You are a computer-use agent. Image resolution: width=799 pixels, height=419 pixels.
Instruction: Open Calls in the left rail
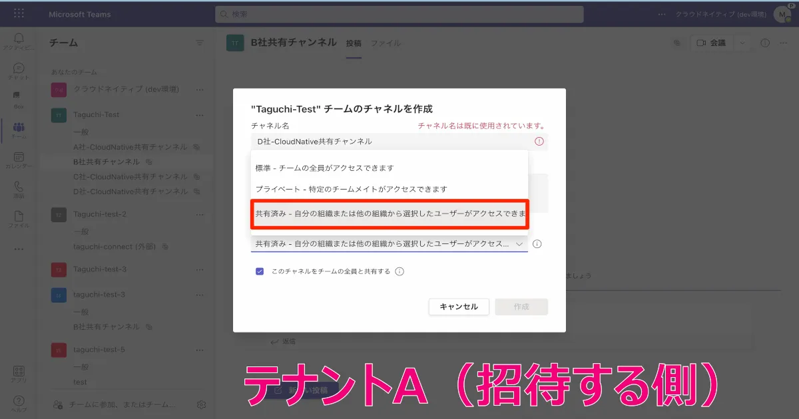(19, 190)
